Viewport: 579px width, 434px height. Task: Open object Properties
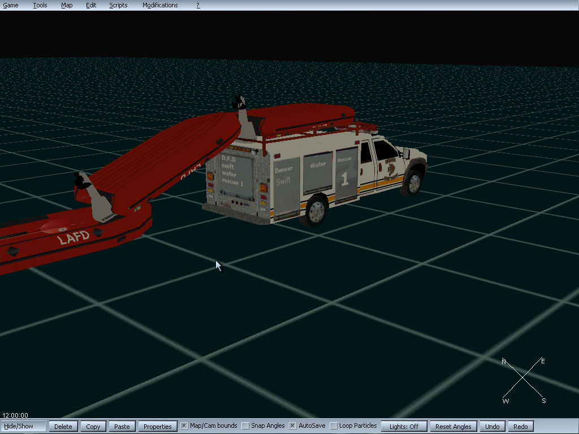pos(158,426)
